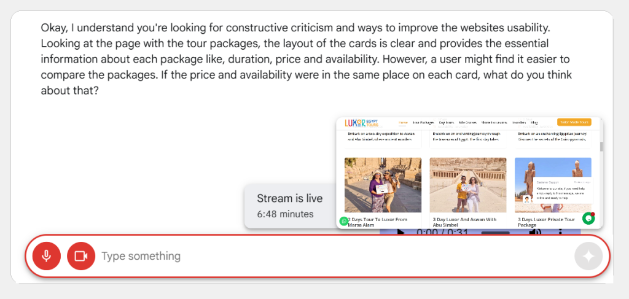
Task: Click the audio volume slider
Action: pyautogui.click(x=495, y=233)
